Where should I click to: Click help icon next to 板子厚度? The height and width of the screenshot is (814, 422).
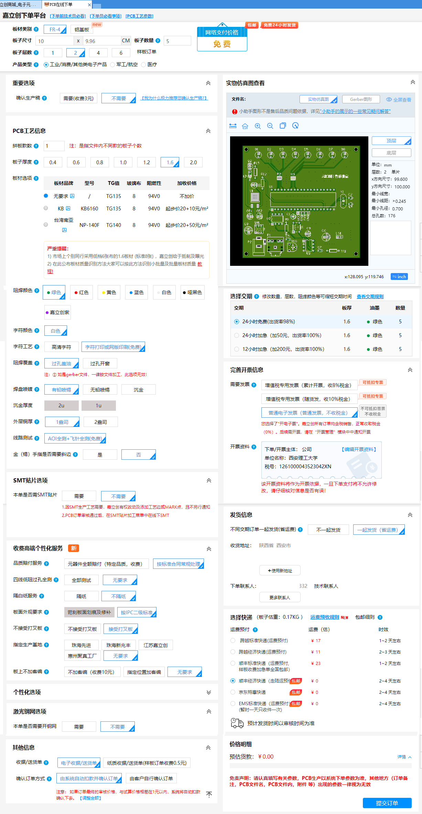click(x=36, y=162)
